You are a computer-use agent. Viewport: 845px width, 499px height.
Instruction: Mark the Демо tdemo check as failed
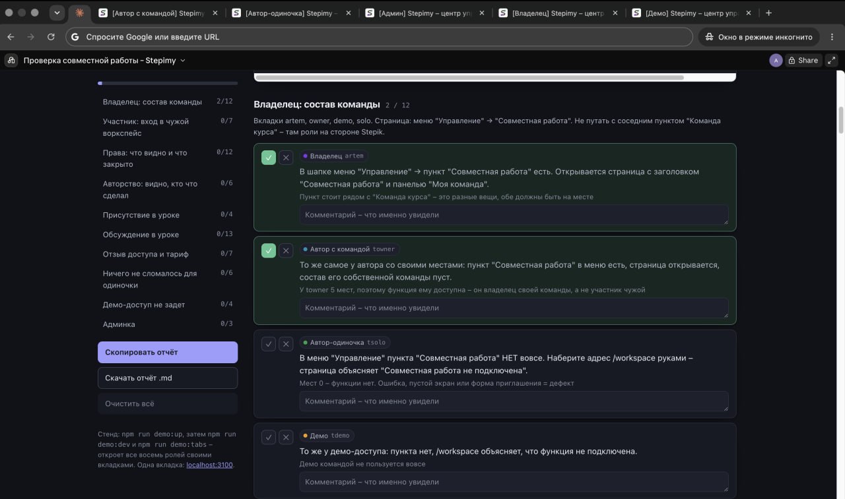pyautogui.click(x=286, y=437)
